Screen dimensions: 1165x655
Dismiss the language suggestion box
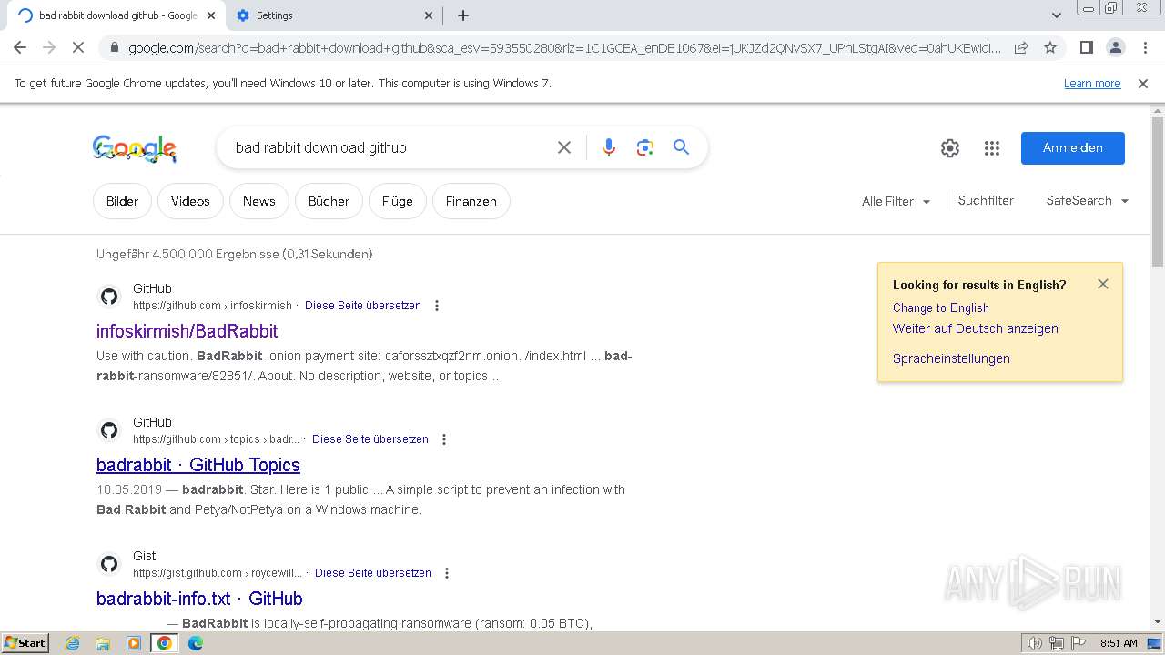point(1103,284)
